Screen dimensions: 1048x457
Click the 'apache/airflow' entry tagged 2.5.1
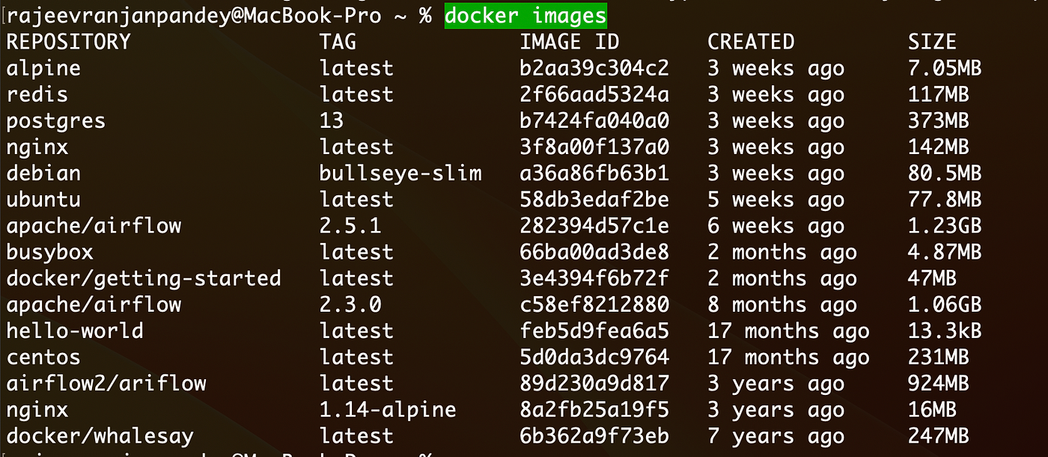pos(94,226)
